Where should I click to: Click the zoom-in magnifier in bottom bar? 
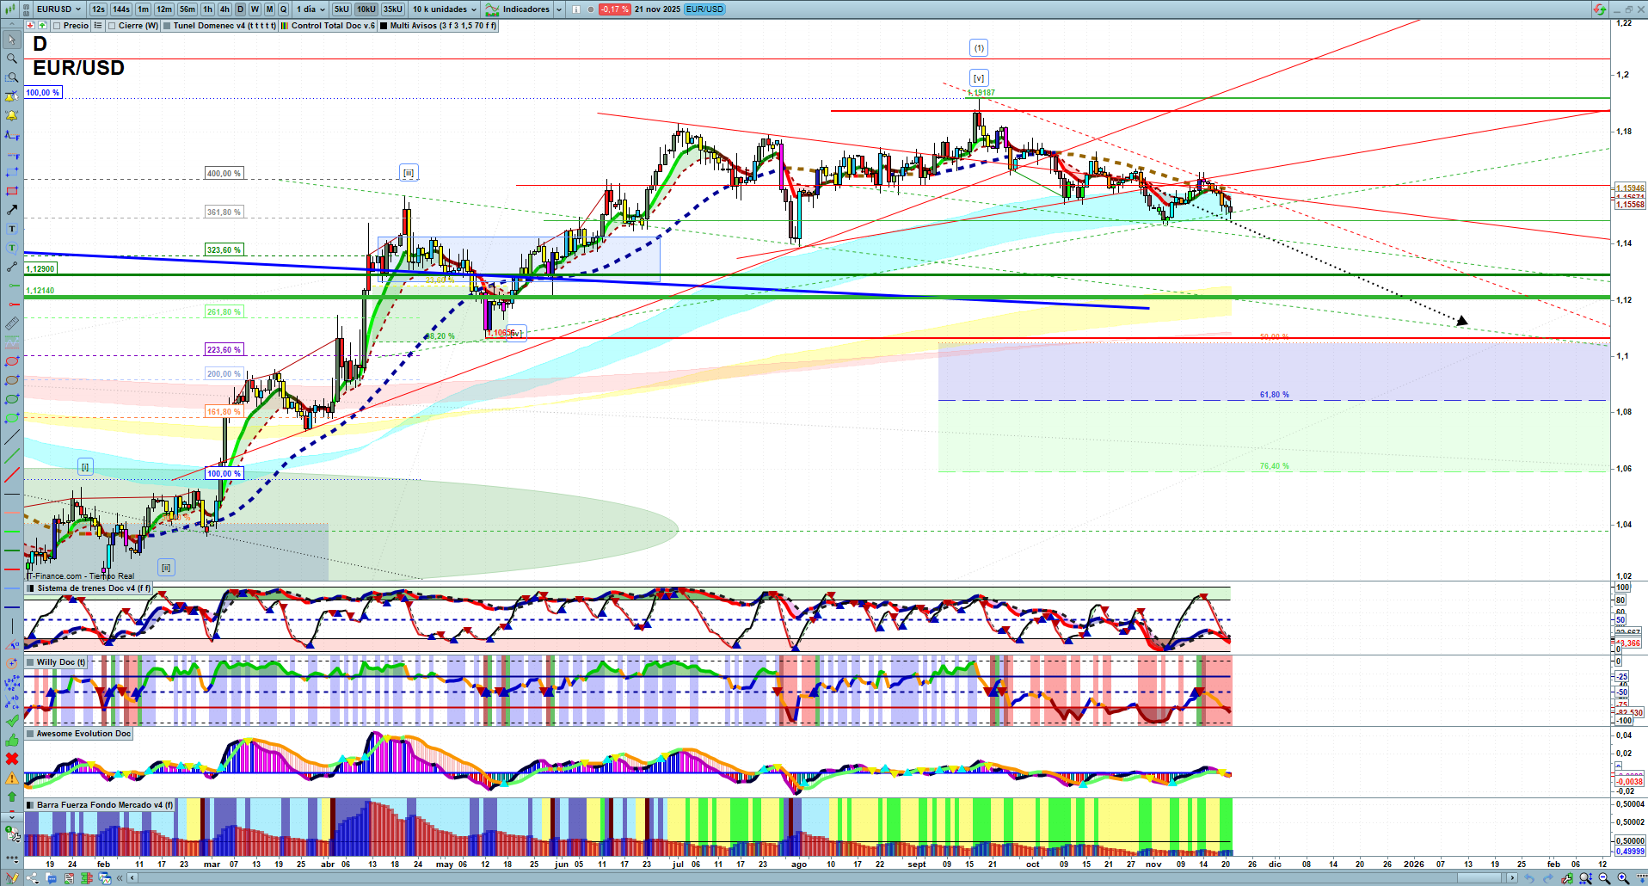pos(1623,878)
